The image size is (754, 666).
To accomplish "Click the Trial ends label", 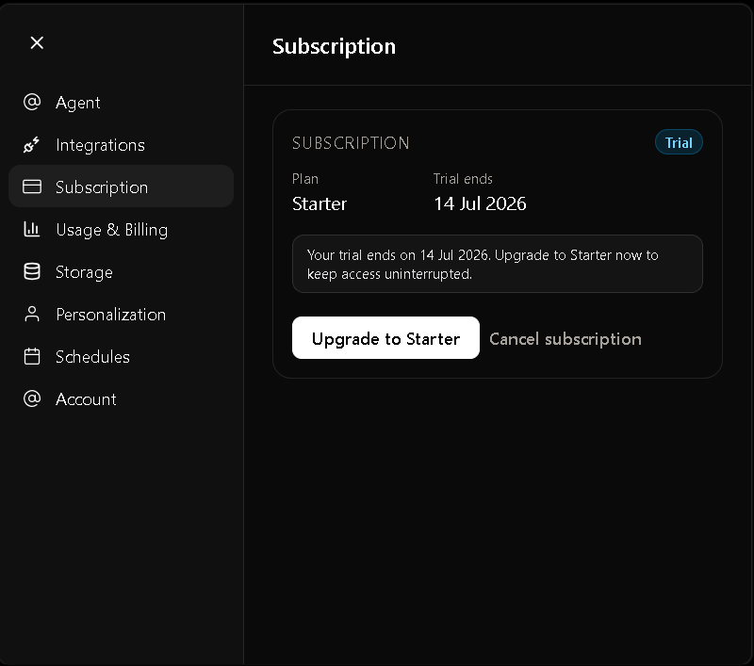I will coord(463,179).
